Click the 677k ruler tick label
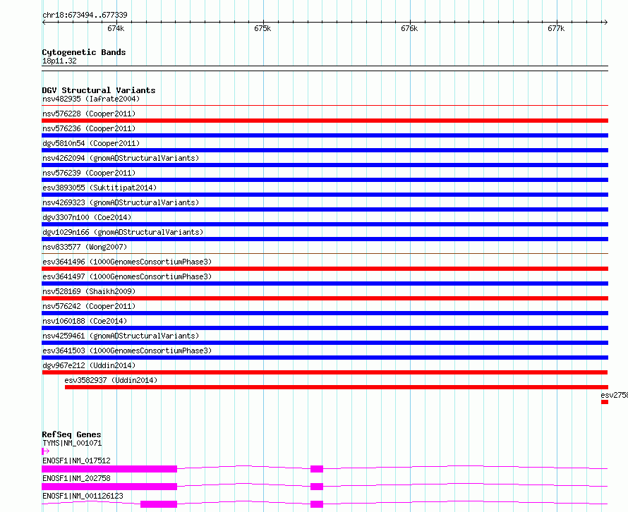Viewport: 628px width, 512px height. click(556, 28)
